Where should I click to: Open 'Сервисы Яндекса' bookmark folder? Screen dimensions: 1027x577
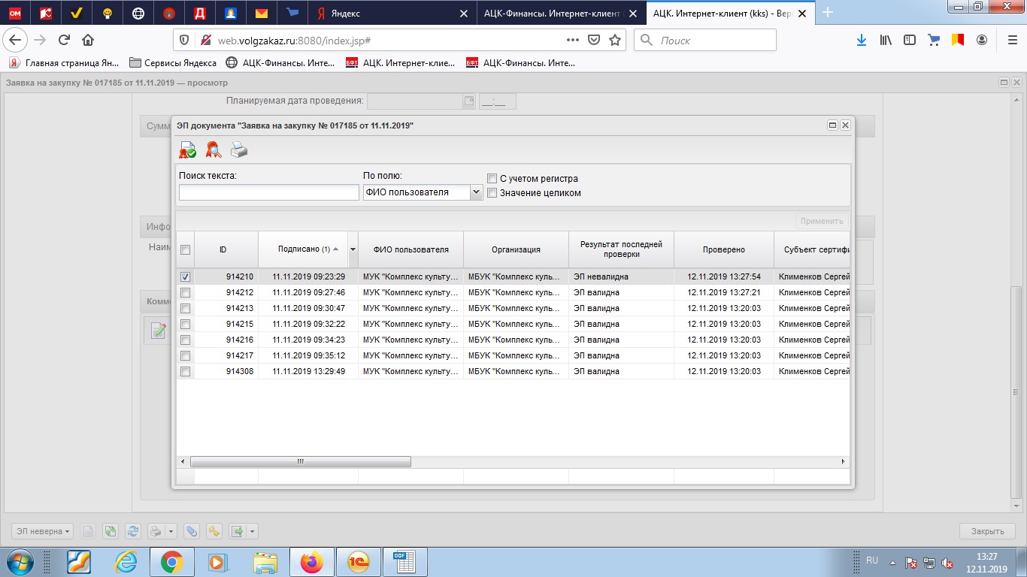[173, 63]
